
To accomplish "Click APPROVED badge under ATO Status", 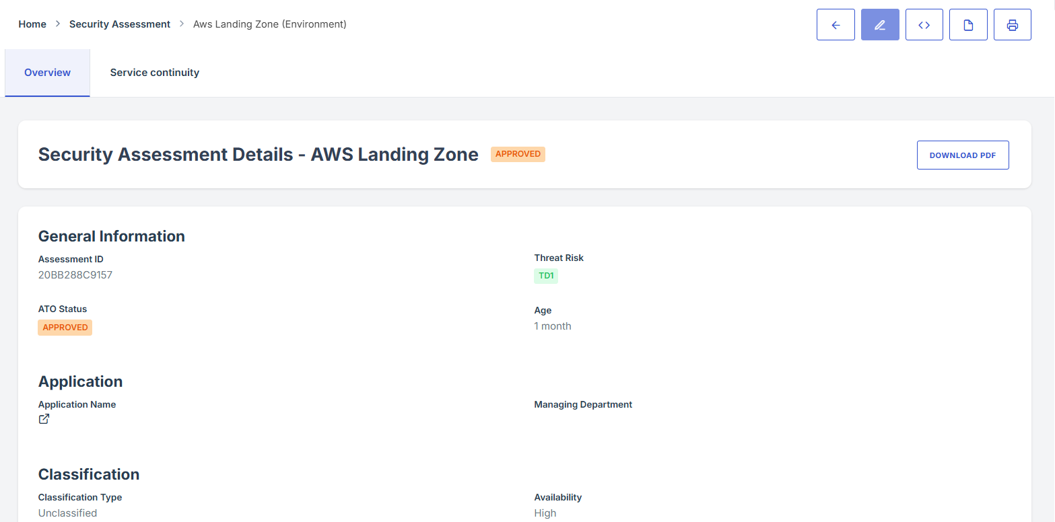I will [65, 328].
